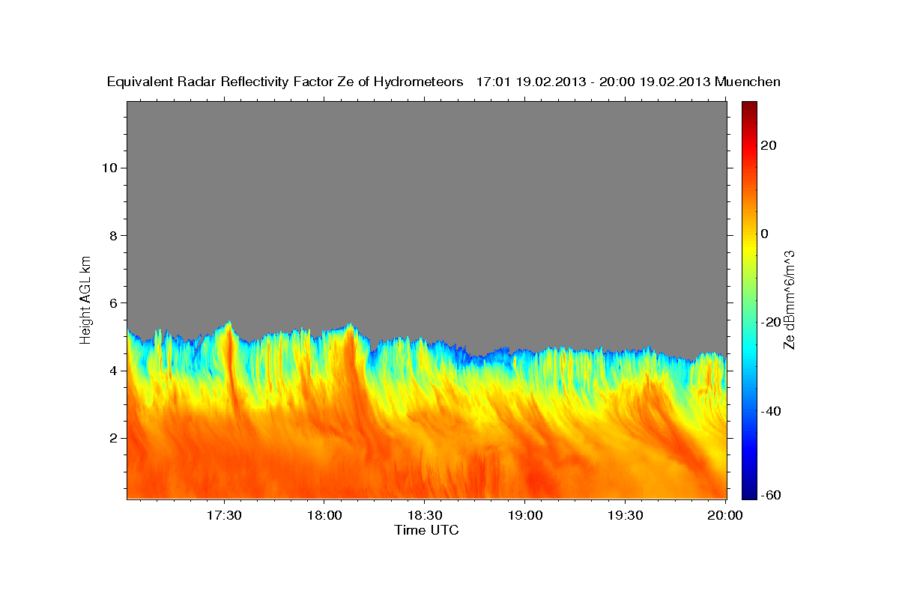Click the colorbar label 'Ze dBmm^6/m^3'
The width and height of the screenshot is (899, 599).
(x=788, y=299)
